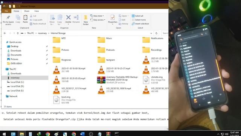The height and width of the screenshot is (136, 241).
Task: Open the File ribbon tab
Action: pyautogui.click(x=6, y=11)
